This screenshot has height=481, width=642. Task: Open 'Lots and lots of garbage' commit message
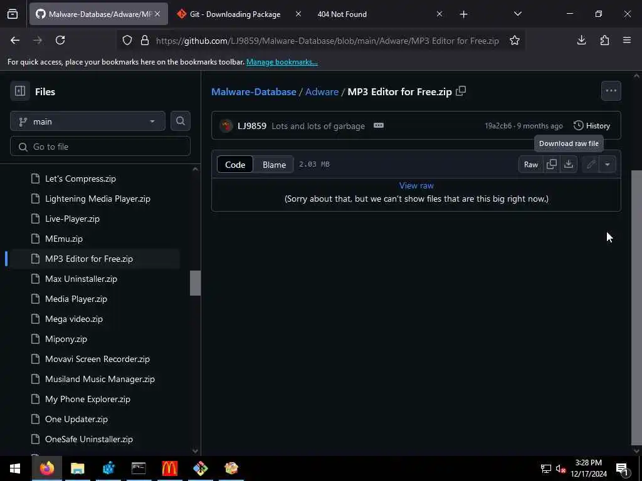(x=318, y=126)
